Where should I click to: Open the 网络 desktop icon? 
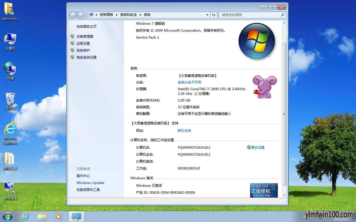pos(10,71)
